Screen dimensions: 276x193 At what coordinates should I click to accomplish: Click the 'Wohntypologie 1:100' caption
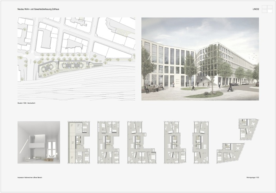(252, 177)
